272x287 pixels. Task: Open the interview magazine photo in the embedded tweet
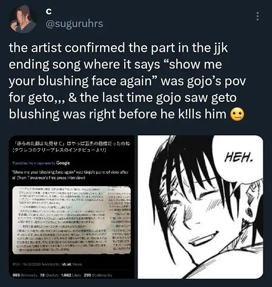[x=71, y=220]
